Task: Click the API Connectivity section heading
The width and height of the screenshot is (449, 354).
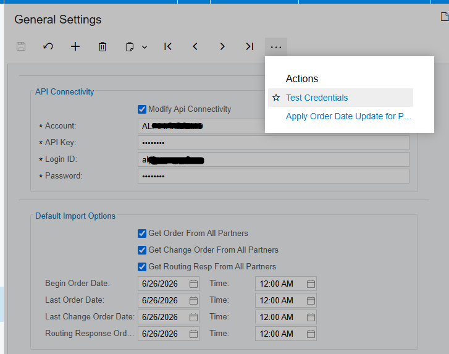Action: pos(64,91)
